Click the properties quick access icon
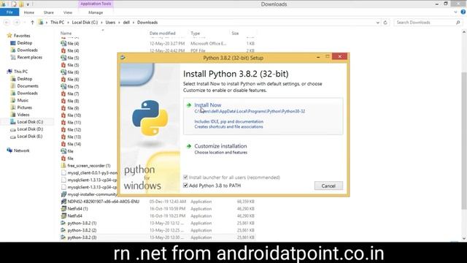This screenshot has height=263, width=467. point(14,4)
